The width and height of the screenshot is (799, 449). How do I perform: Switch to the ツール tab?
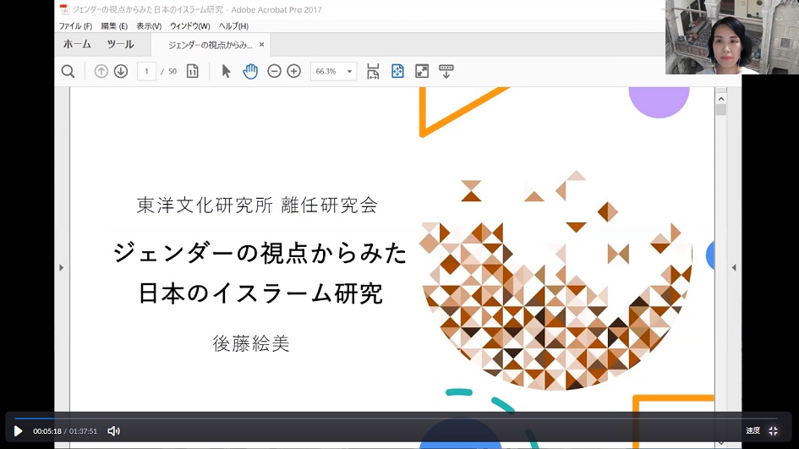[x=120, y=44]
